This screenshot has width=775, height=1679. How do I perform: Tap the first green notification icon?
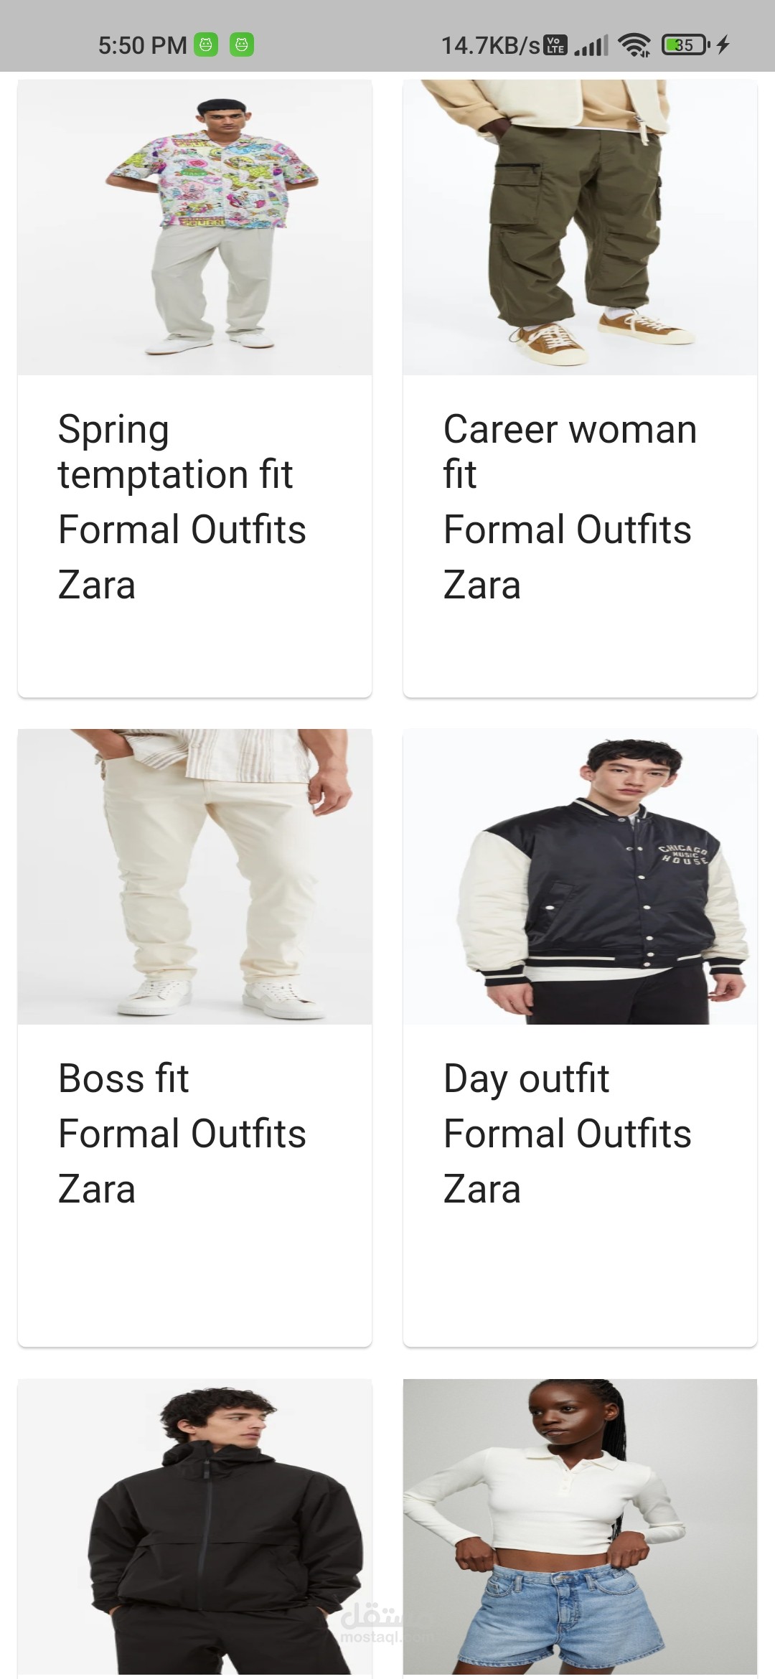(206, 45)
